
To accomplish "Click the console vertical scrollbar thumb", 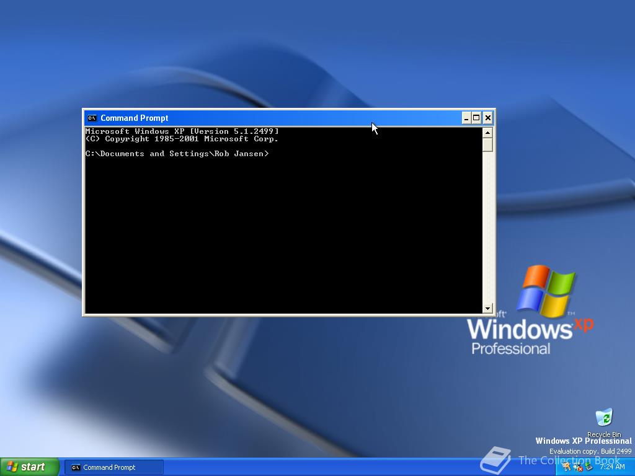I will (x=487, y=145).
